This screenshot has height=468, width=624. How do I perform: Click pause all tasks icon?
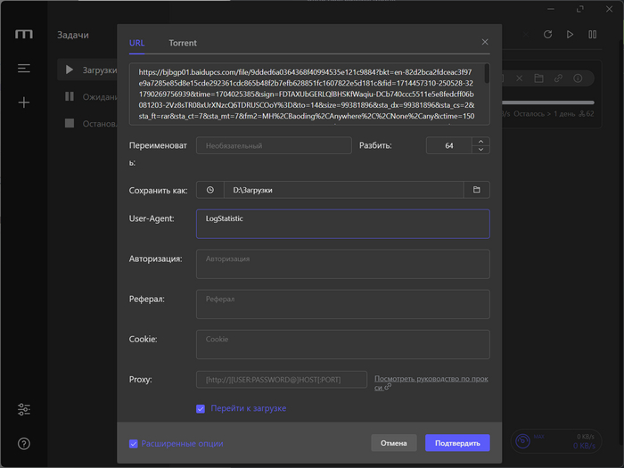pos(592,35)
